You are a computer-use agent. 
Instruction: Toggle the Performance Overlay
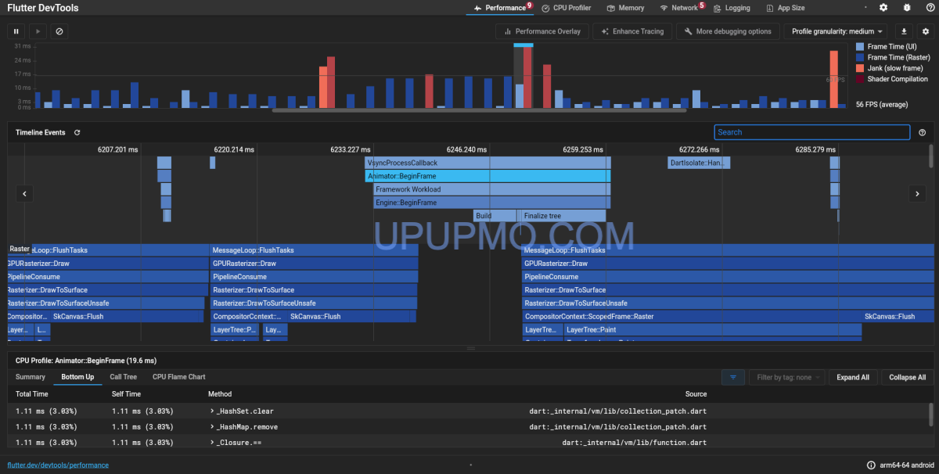click(542, 31)
